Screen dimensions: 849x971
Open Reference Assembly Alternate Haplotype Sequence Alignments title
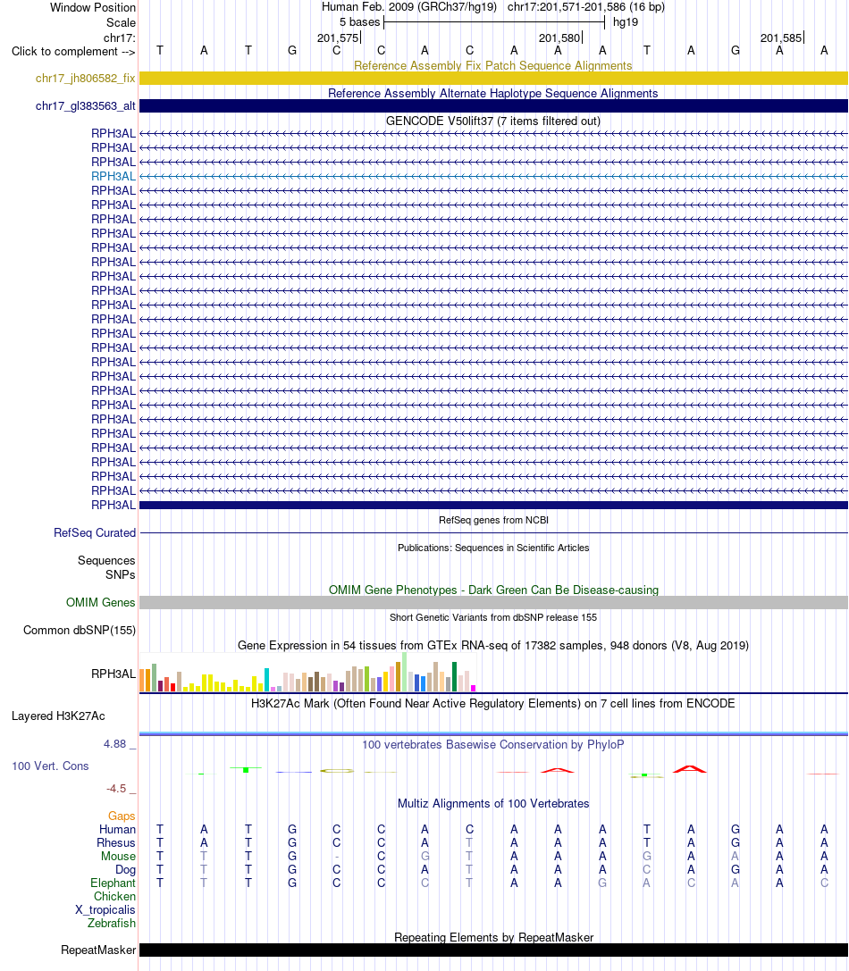click(x=493, y=94)
